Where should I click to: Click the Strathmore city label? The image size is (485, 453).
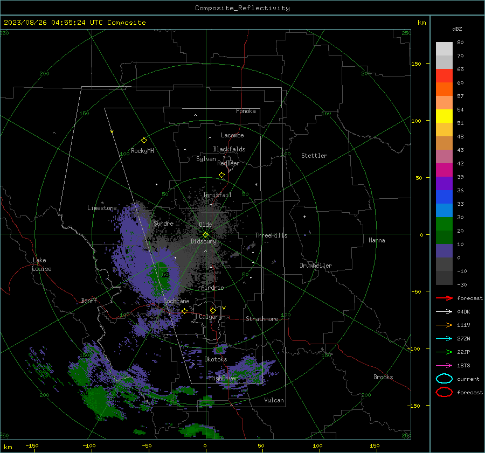(262, 319)
